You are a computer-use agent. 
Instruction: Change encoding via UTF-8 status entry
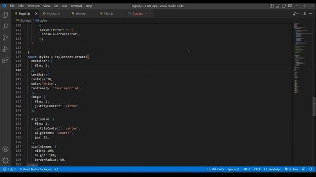tap(246, 169)
